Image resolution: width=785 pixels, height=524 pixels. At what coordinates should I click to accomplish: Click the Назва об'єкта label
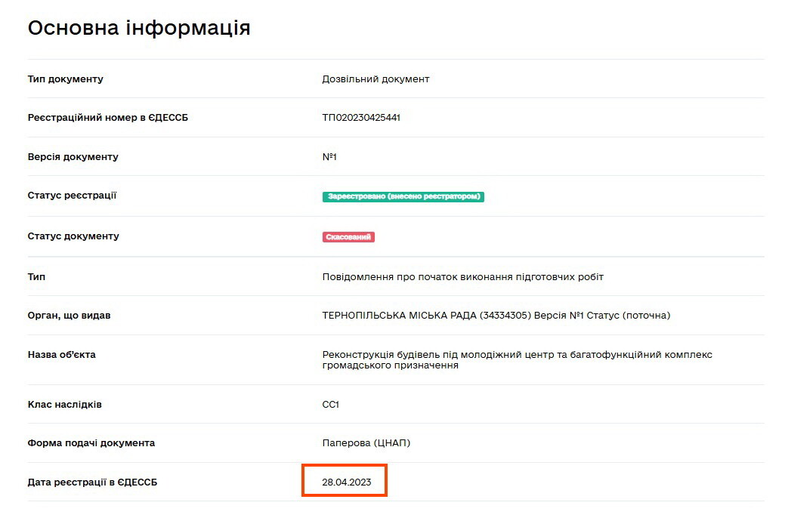pos(61,354)
